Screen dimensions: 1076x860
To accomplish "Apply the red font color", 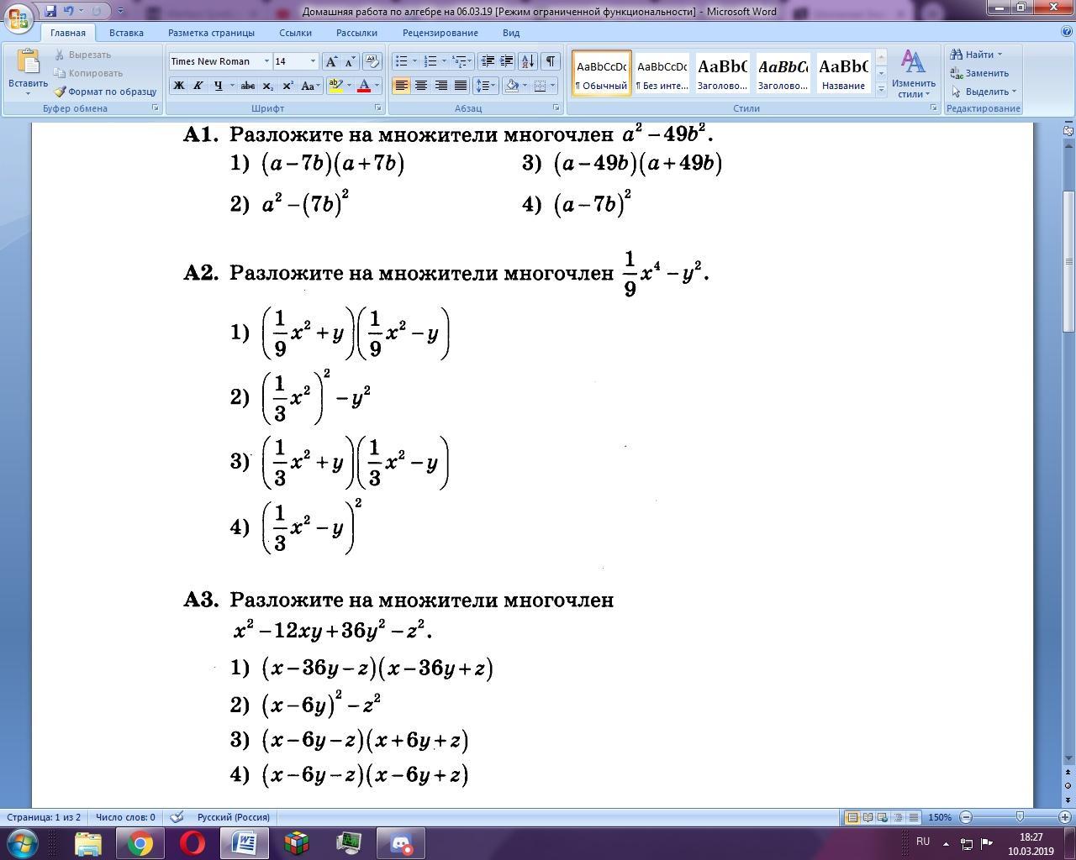I will [364, 86].
